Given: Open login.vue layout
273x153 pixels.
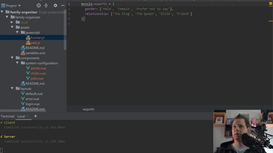Looking at the screenshot, I should click(32, 104).
